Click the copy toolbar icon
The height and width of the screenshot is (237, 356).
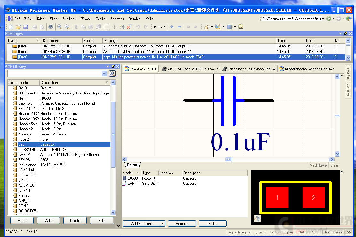coord(83,27)
